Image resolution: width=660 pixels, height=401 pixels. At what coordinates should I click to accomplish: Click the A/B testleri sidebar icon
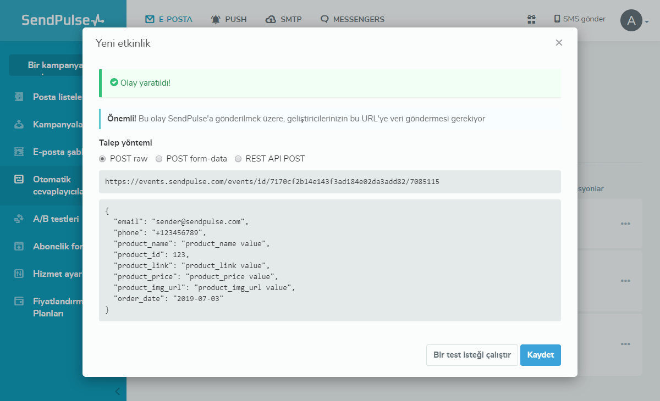click(x=19, y=219)
